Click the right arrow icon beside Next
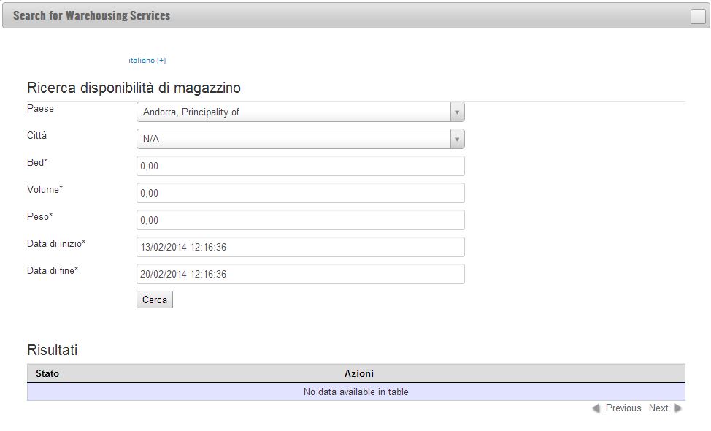Viewport: 711px width, 431px height. point(678,408)
